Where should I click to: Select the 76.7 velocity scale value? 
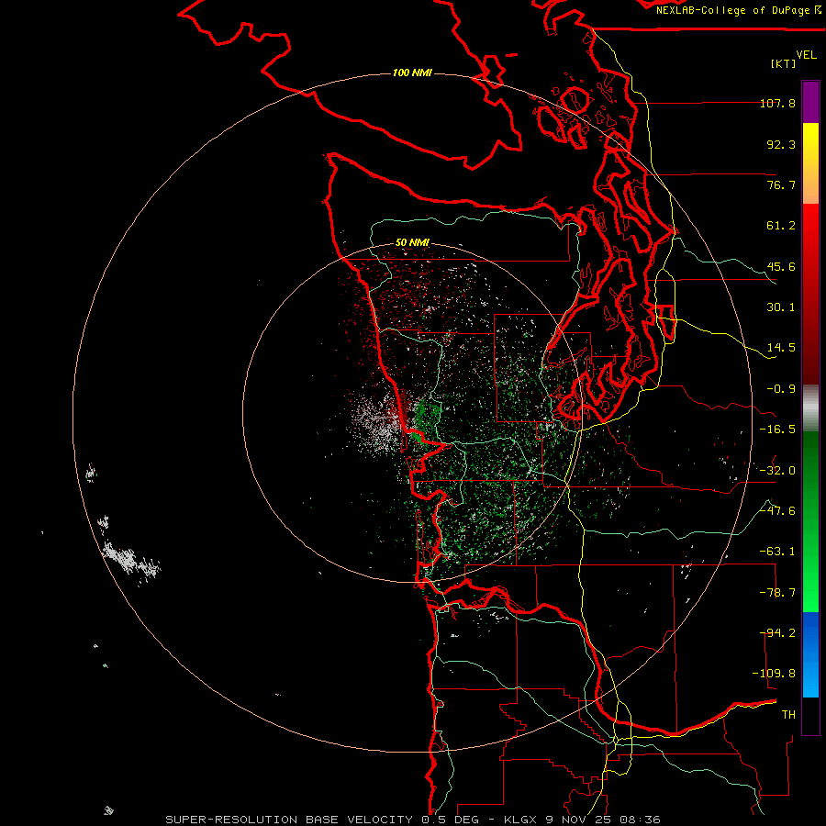click(781, 184)
